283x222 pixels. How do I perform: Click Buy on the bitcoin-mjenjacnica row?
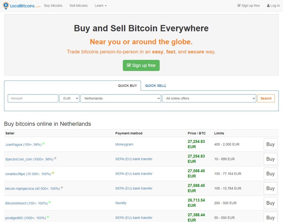coord(270,188)
